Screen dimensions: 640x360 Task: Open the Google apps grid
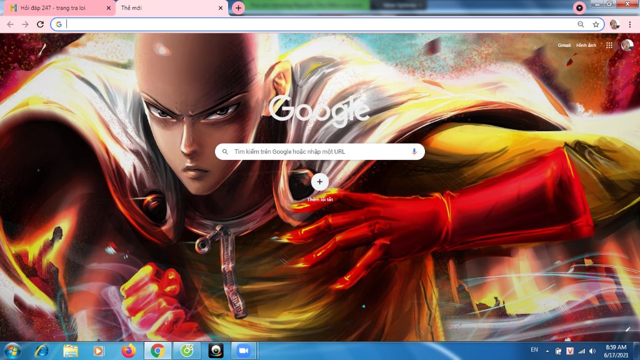point(609,45)
